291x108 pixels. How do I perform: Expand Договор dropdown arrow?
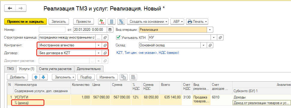pyautogui.click(x=98, y=53)
